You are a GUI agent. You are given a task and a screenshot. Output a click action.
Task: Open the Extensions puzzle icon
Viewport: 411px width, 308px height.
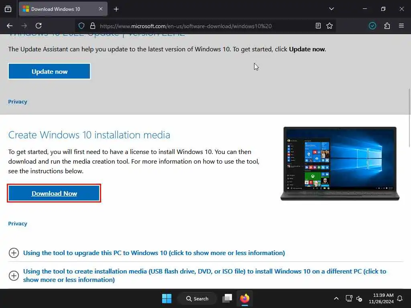(x=387, y=26)
